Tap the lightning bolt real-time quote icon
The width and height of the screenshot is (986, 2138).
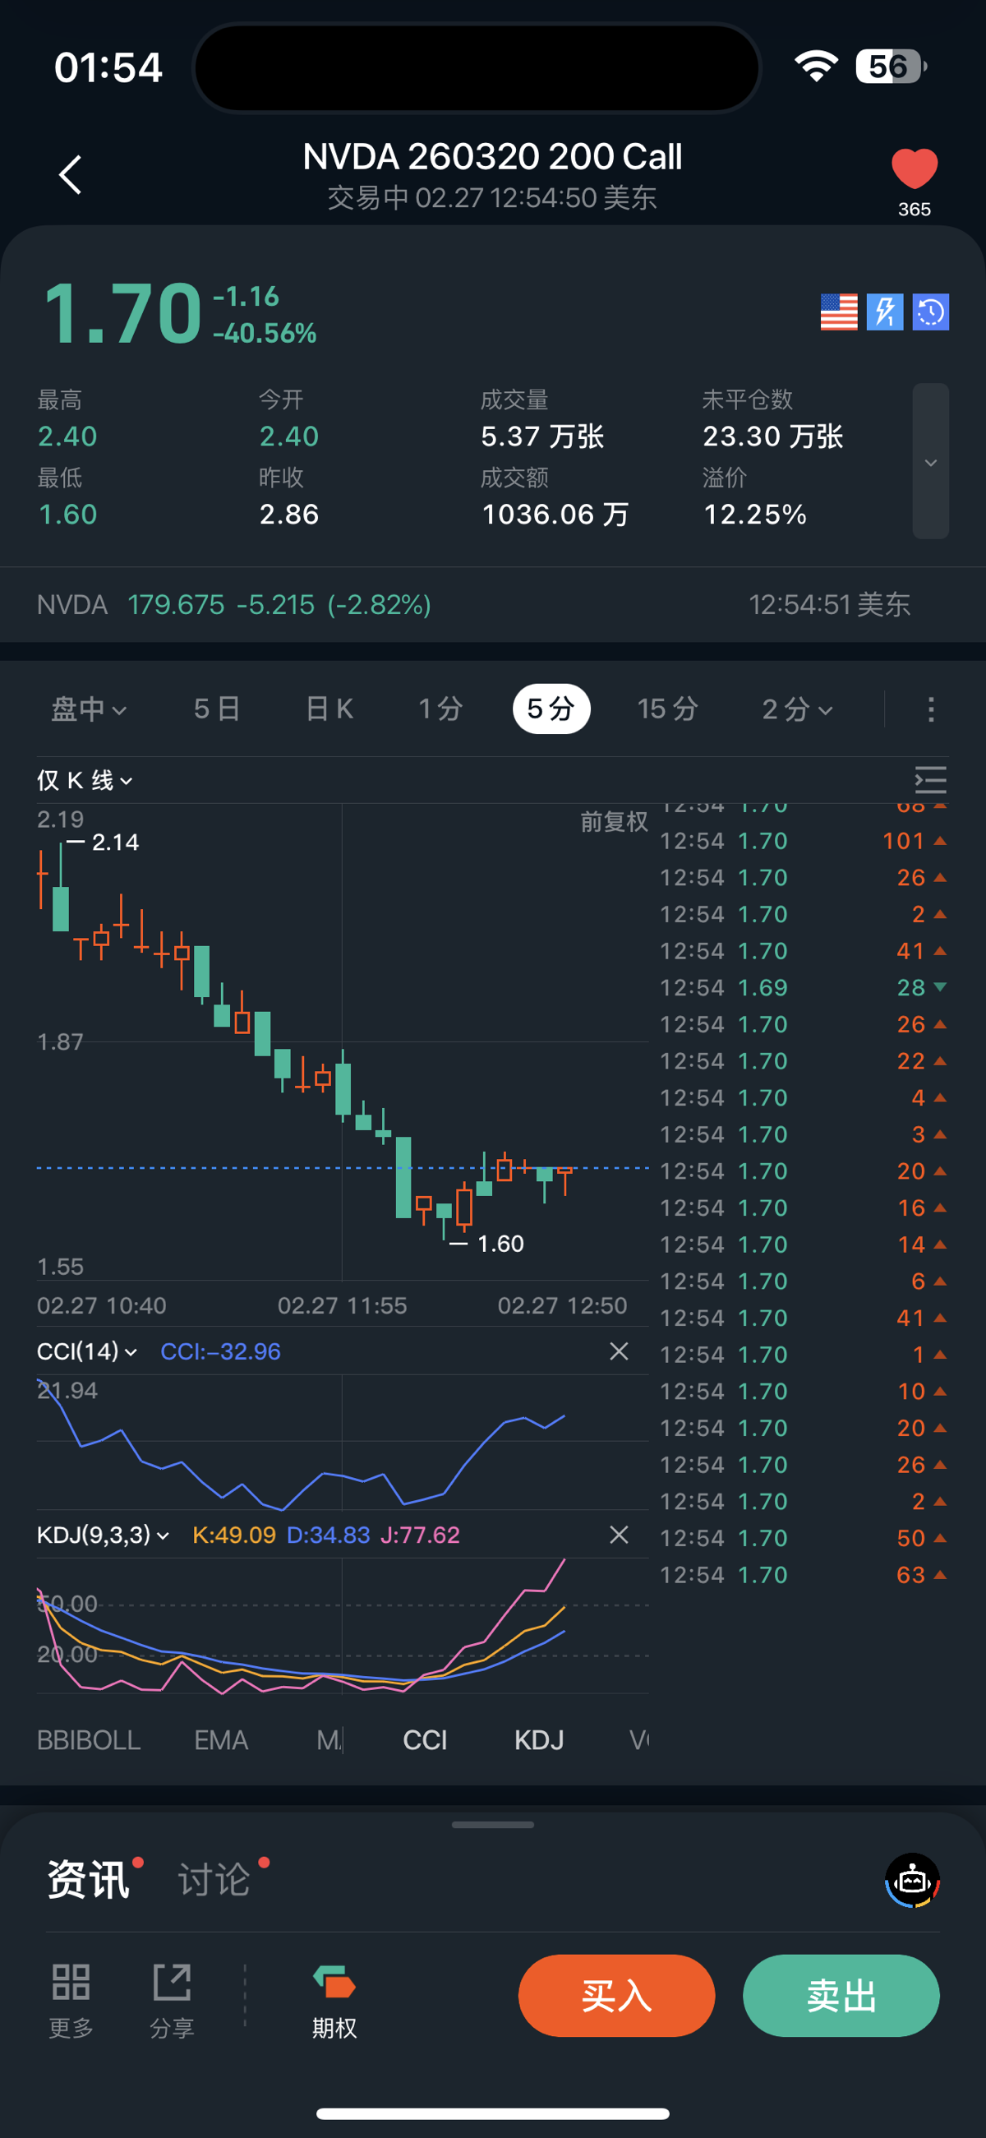click(x=885, y=312)
